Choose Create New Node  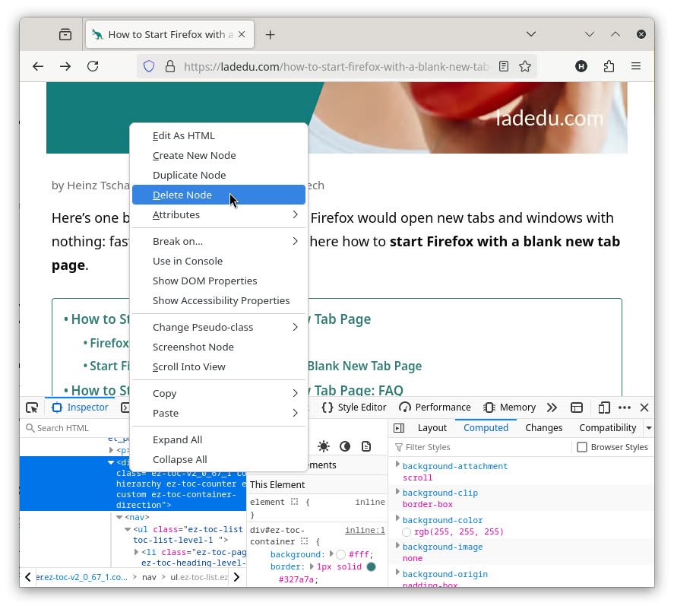219,155
